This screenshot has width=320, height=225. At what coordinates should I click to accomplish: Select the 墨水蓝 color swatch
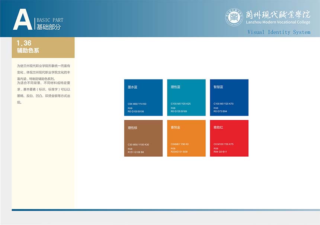tap(143, 97)
